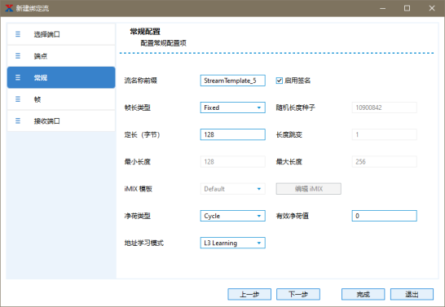Click the 最小长度 label
Image resolution: width=445 pixels, height=307 pixels.
(138, 162)
